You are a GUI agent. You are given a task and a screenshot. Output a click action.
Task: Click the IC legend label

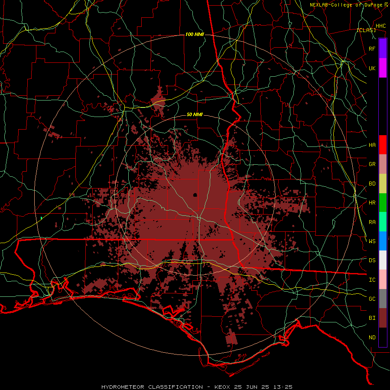pos(372,280)
